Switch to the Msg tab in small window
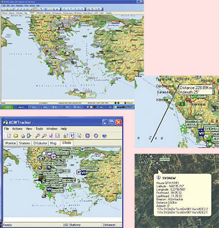Screen dimensions: 219x228 point(53,143)
